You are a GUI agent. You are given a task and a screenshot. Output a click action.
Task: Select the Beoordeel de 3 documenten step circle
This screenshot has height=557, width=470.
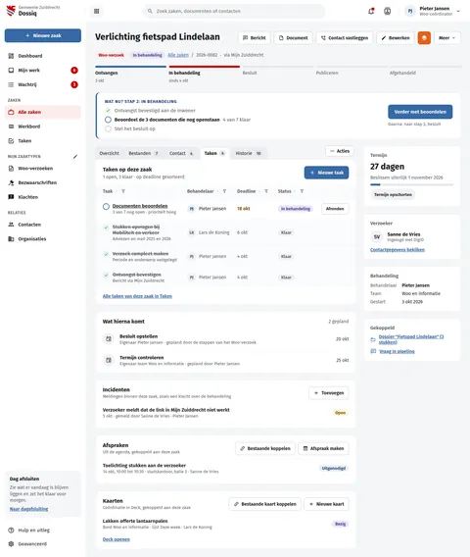click(x=108, y=120)
